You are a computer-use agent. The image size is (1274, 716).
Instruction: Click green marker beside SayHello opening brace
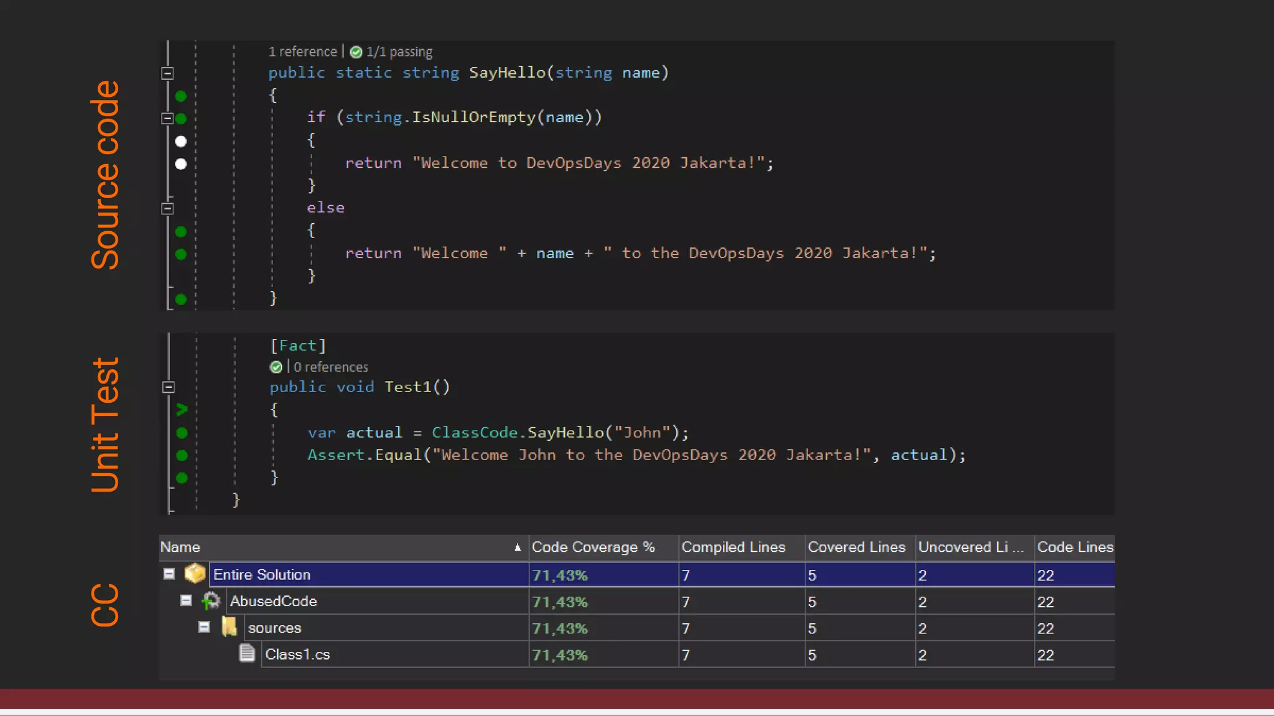pyautogui.click(x=180, y=96)
